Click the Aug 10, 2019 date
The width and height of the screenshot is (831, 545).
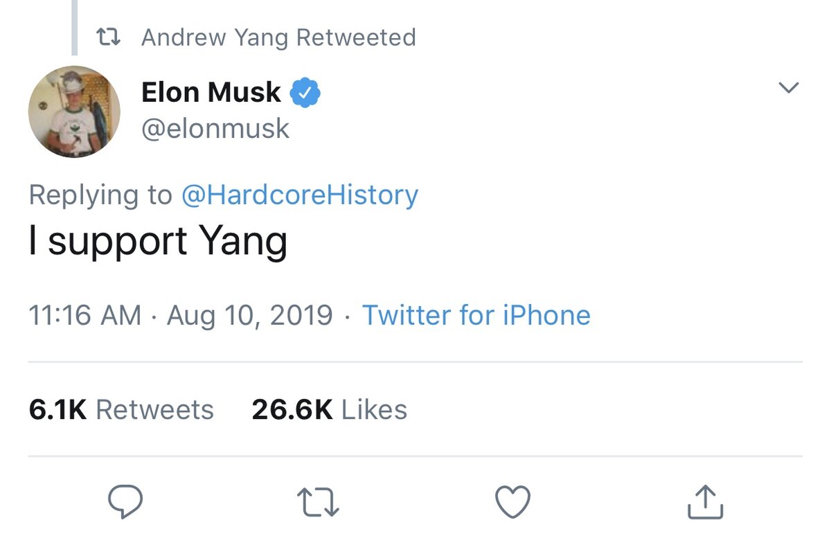250,315
